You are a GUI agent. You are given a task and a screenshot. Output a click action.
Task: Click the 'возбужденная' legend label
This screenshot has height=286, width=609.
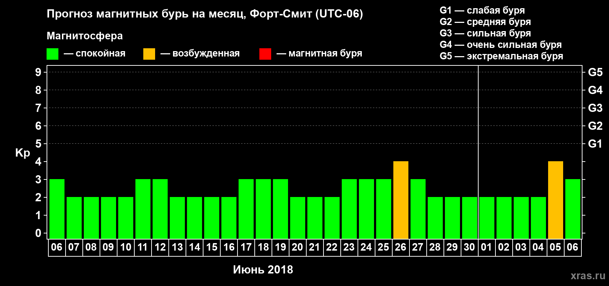click(x=206, y=54)
